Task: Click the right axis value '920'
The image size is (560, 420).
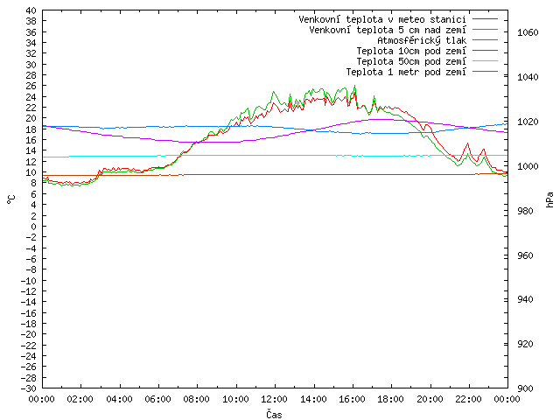Action: pos(525,344)
